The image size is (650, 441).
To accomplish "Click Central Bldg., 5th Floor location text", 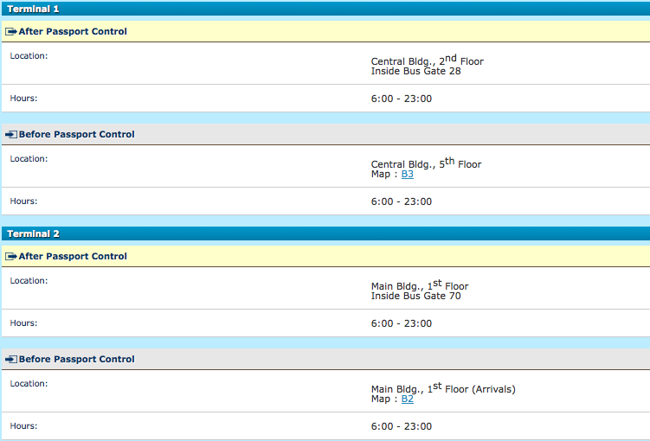I will click(x=426, y=163).
